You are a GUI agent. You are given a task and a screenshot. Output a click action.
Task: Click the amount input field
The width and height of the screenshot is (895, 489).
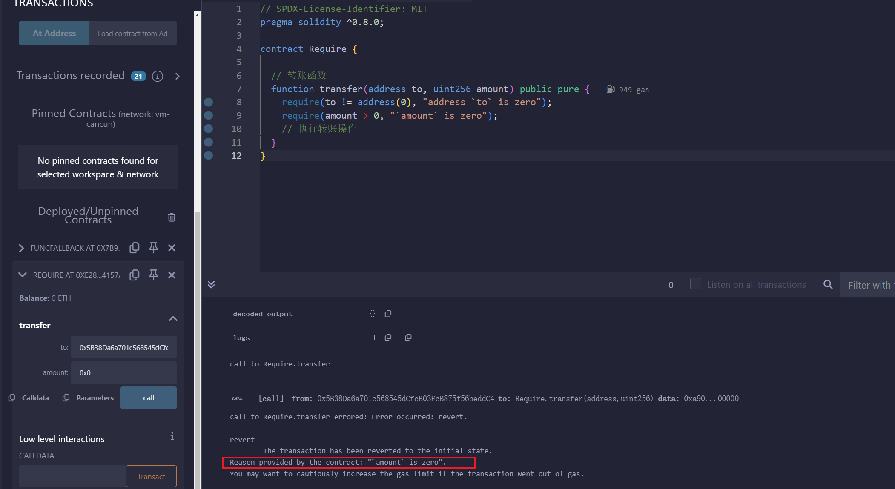123,372
